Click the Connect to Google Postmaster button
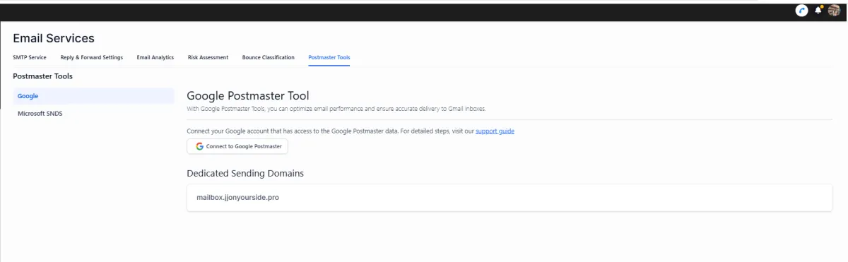Screen dimensions: 848x262 [237, 146]
